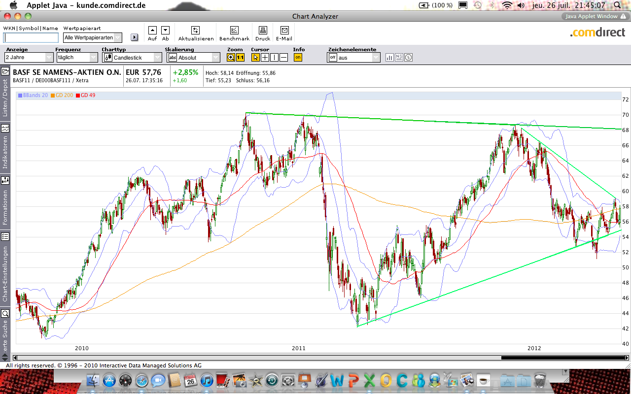Open Time Machine from the Dock
Screen dimensions: 631x394
click(272, 380)
